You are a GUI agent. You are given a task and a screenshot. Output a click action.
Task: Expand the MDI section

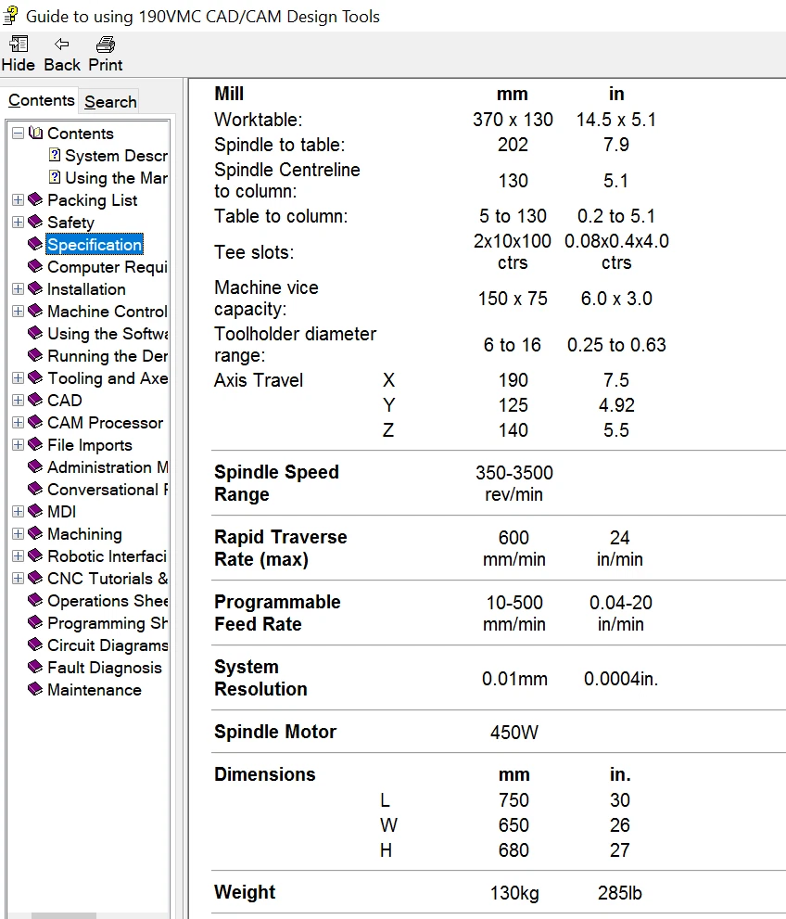click(18, 512)
